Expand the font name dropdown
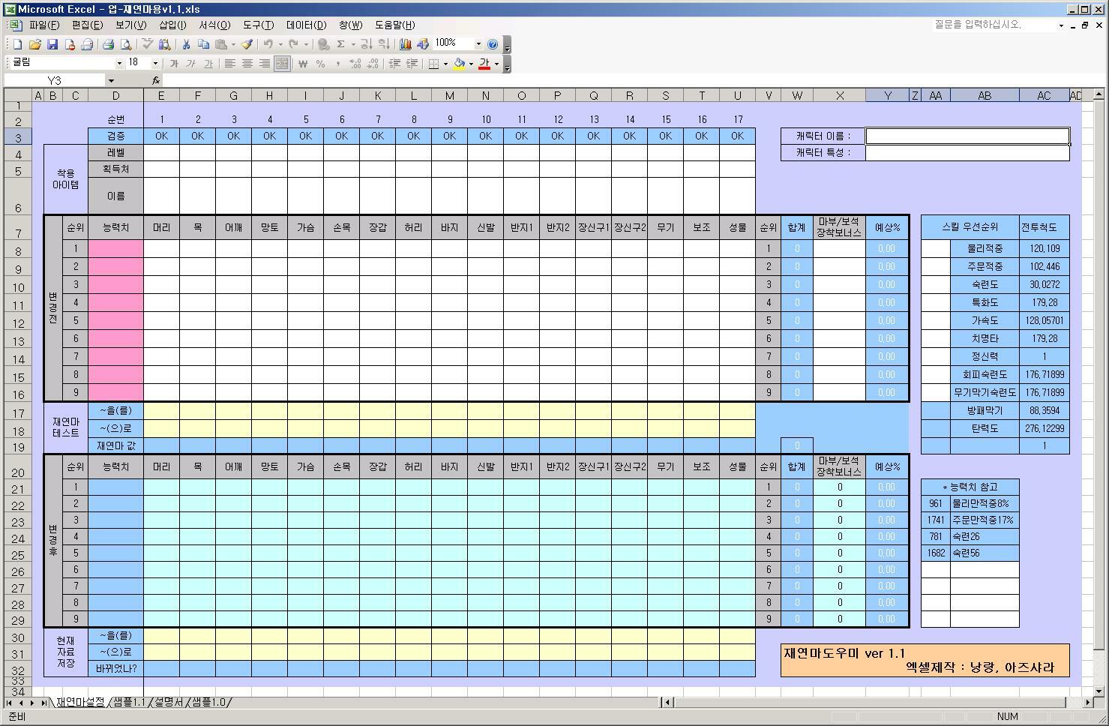Image resolution: width=1109 pixels, height=726 pixels. [x=118, y=64]
